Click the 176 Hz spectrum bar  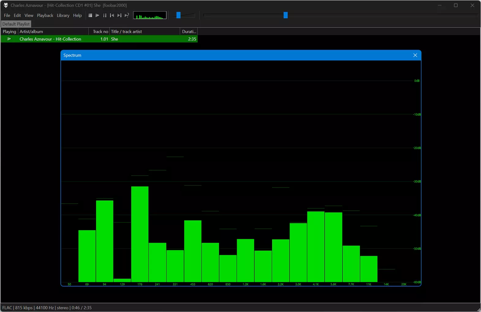pyautogui.click(x=140, y=234)
